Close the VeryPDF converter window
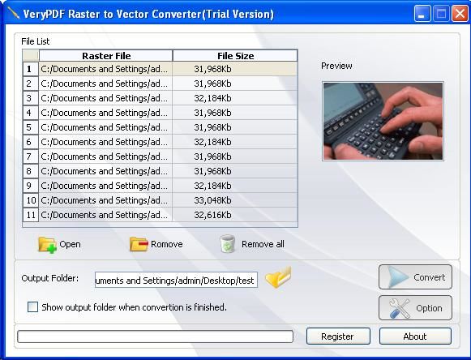Screen dimensions: 471x360 [460, 14]
